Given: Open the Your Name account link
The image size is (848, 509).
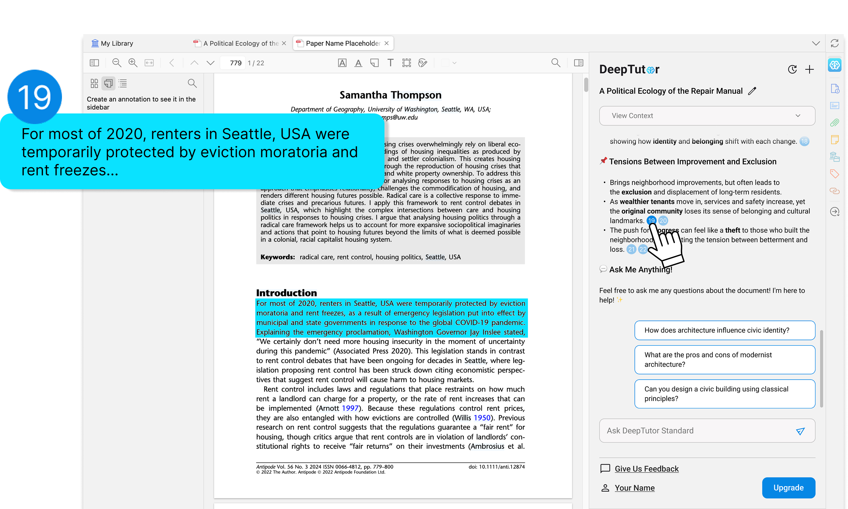Looking at the screenshot, I should [635, 488].
